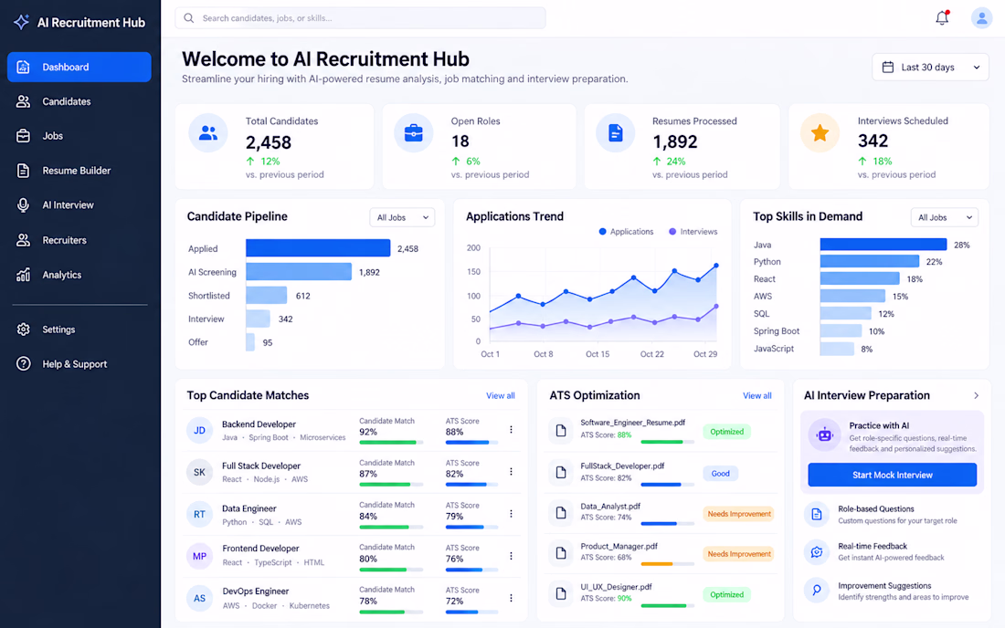Open the Top Skills All Jobs dropdown
Image resolution: width=1005 pixels, height=628 pixels.
point(944,217)
